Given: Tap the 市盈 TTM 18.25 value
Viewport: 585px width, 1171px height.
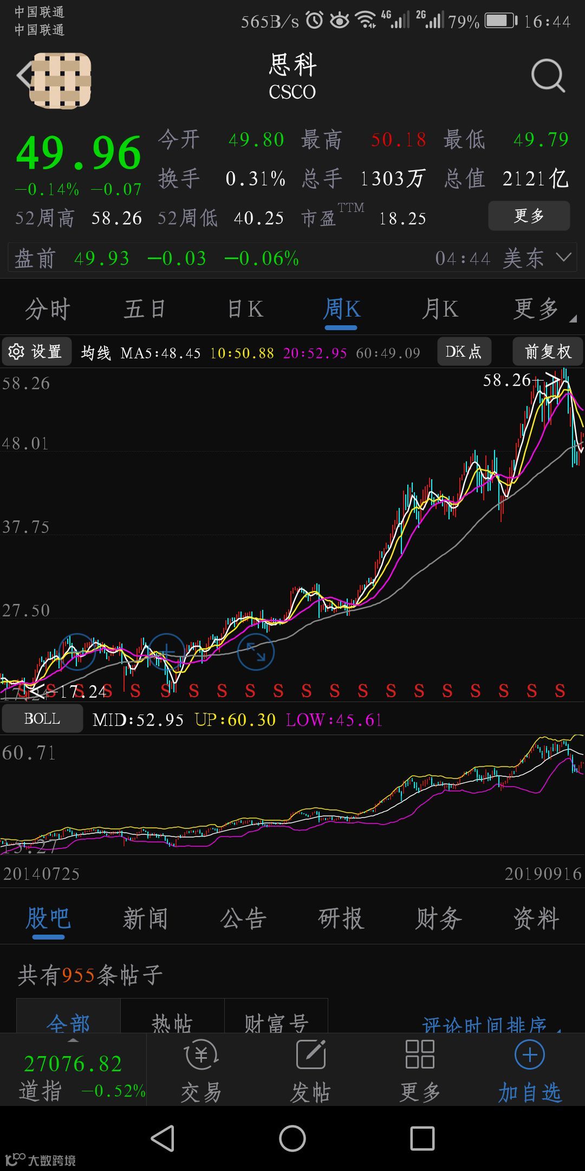Looking at the screenshot, I should tap(402, 218).
